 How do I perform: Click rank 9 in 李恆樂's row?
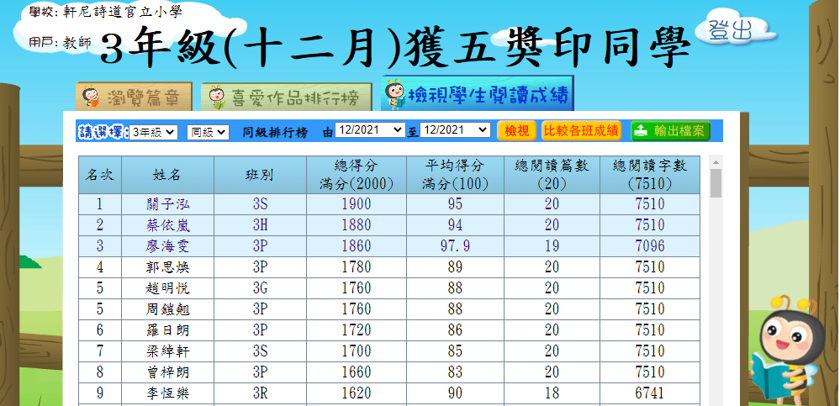[100, 393]
